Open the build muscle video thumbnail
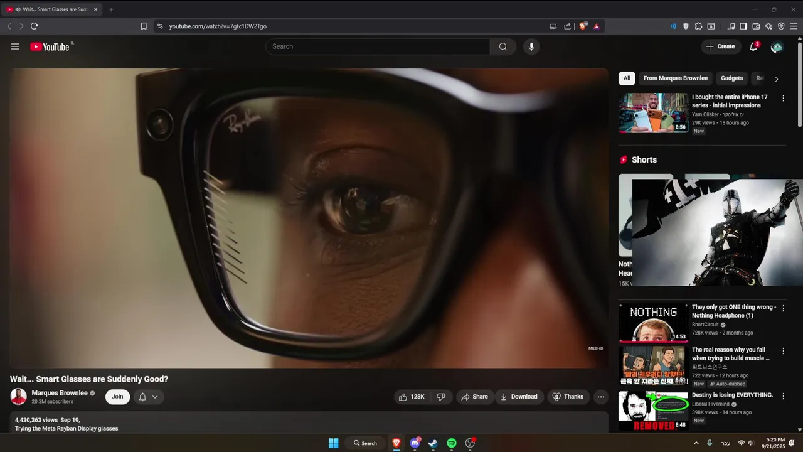 [x=653, y=366]
